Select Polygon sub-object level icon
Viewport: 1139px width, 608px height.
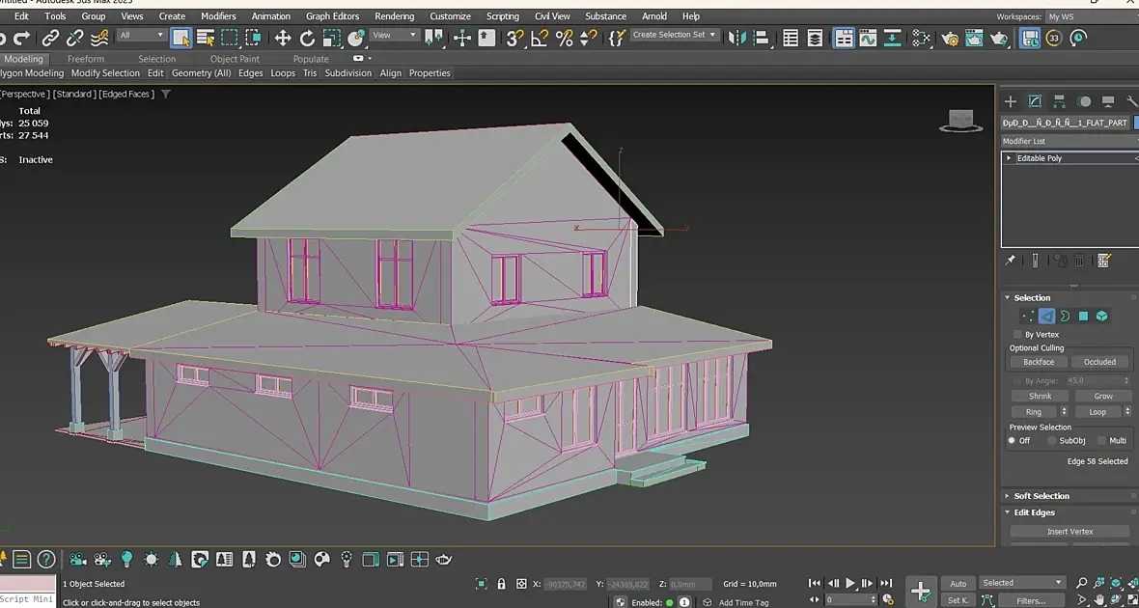coord(1083,316)
